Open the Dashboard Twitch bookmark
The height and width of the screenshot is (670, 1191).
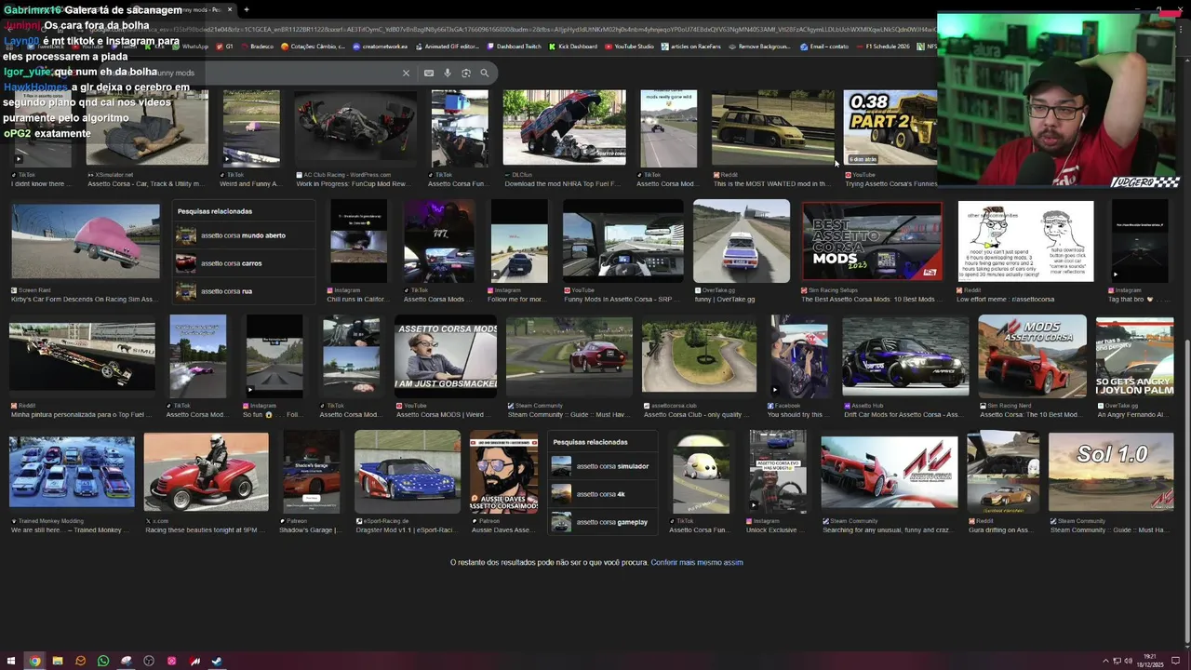tap(515, 47)
